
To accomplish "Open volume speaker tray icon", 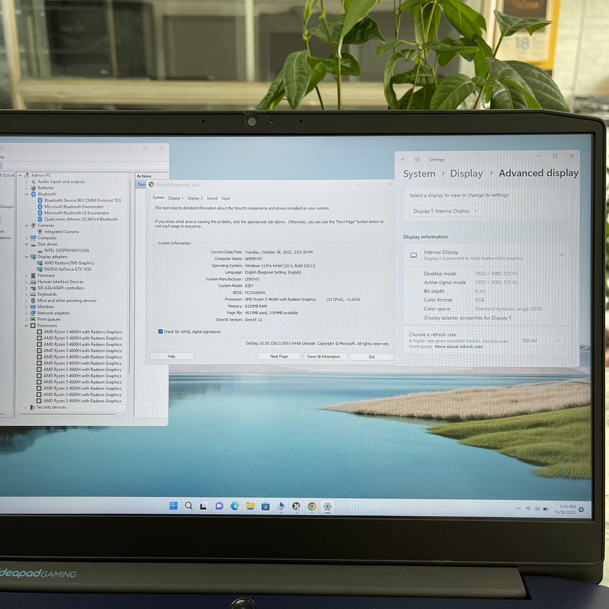I will (x=537, y=509).
